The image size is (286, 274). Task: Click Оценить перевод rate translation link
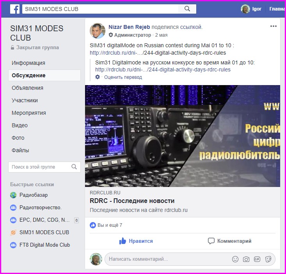click(123, 77)
